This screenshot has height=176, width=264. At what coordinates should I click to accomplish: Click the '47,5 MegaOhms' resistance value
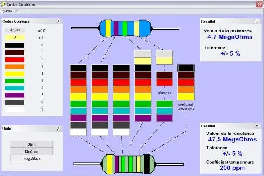point(232,139)
